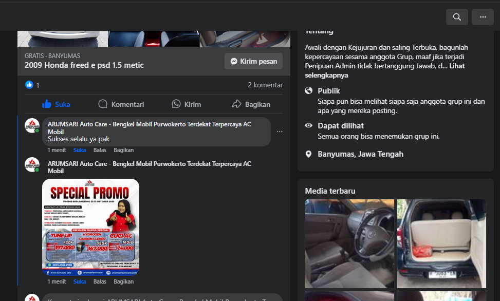The image size is (500, 301).
Task: Click the Suka thumbs-up button on post
Action: 56,104
